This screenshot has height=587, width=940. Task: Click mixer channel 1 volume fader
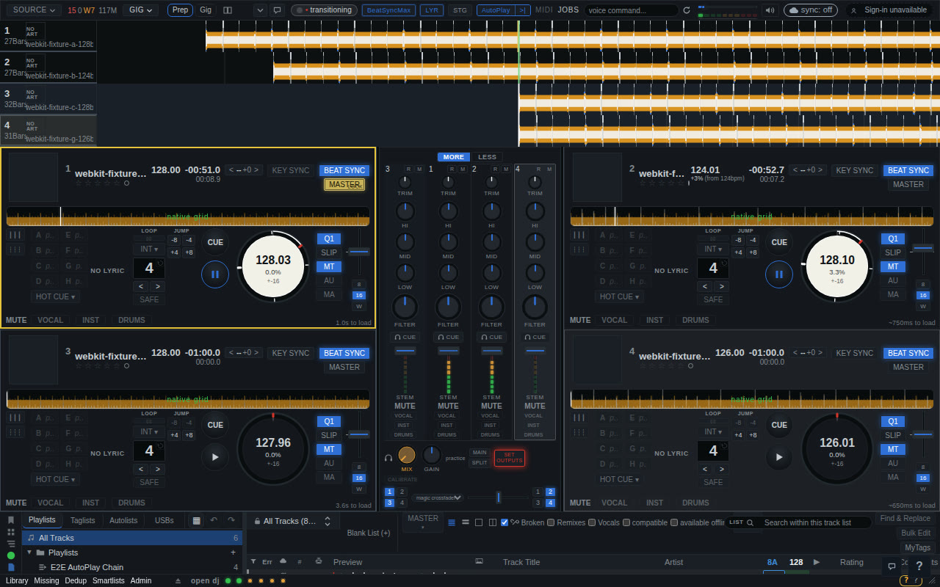[x=448, y=351]
